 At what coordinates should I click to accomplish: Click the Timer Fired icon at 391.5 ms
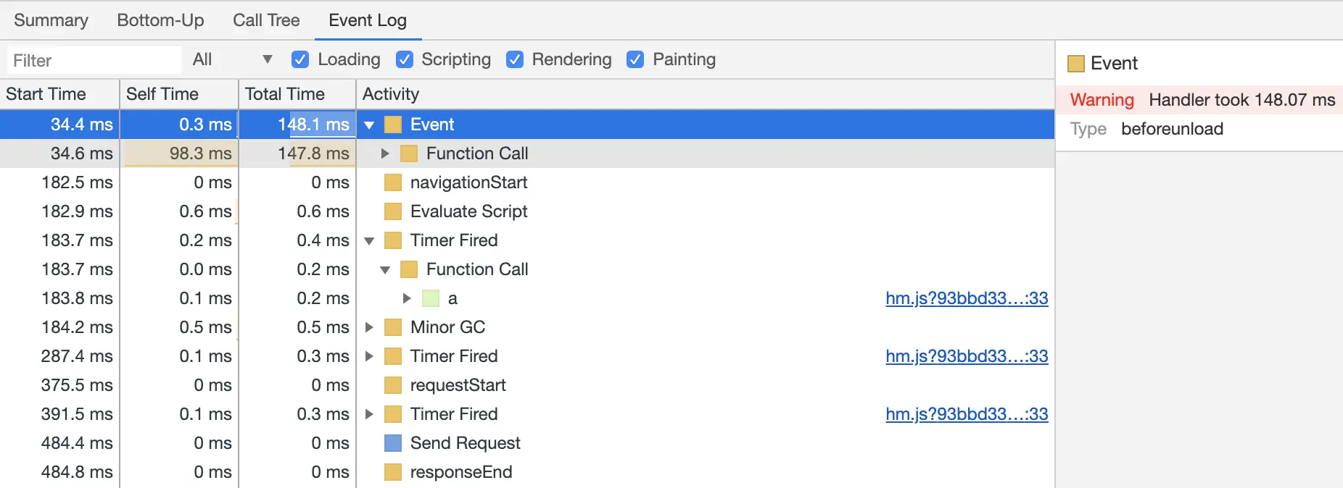coord(393,414)
